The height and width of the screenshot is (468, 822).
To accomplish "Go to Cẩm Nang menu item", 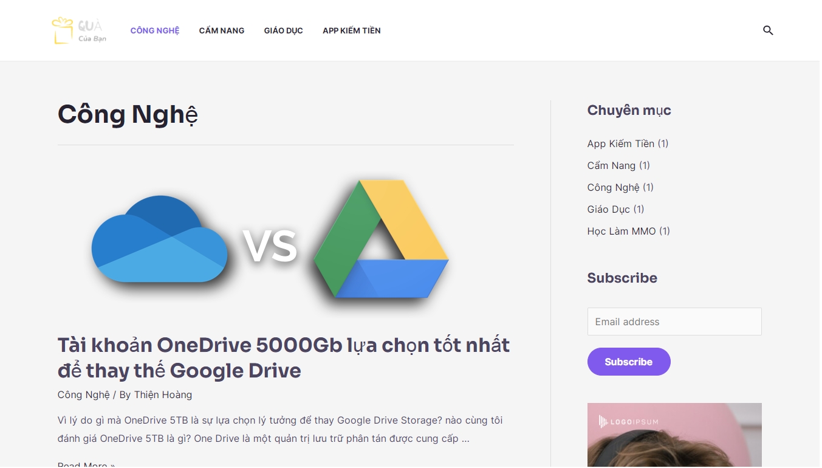I will click(x=222, y=30).
